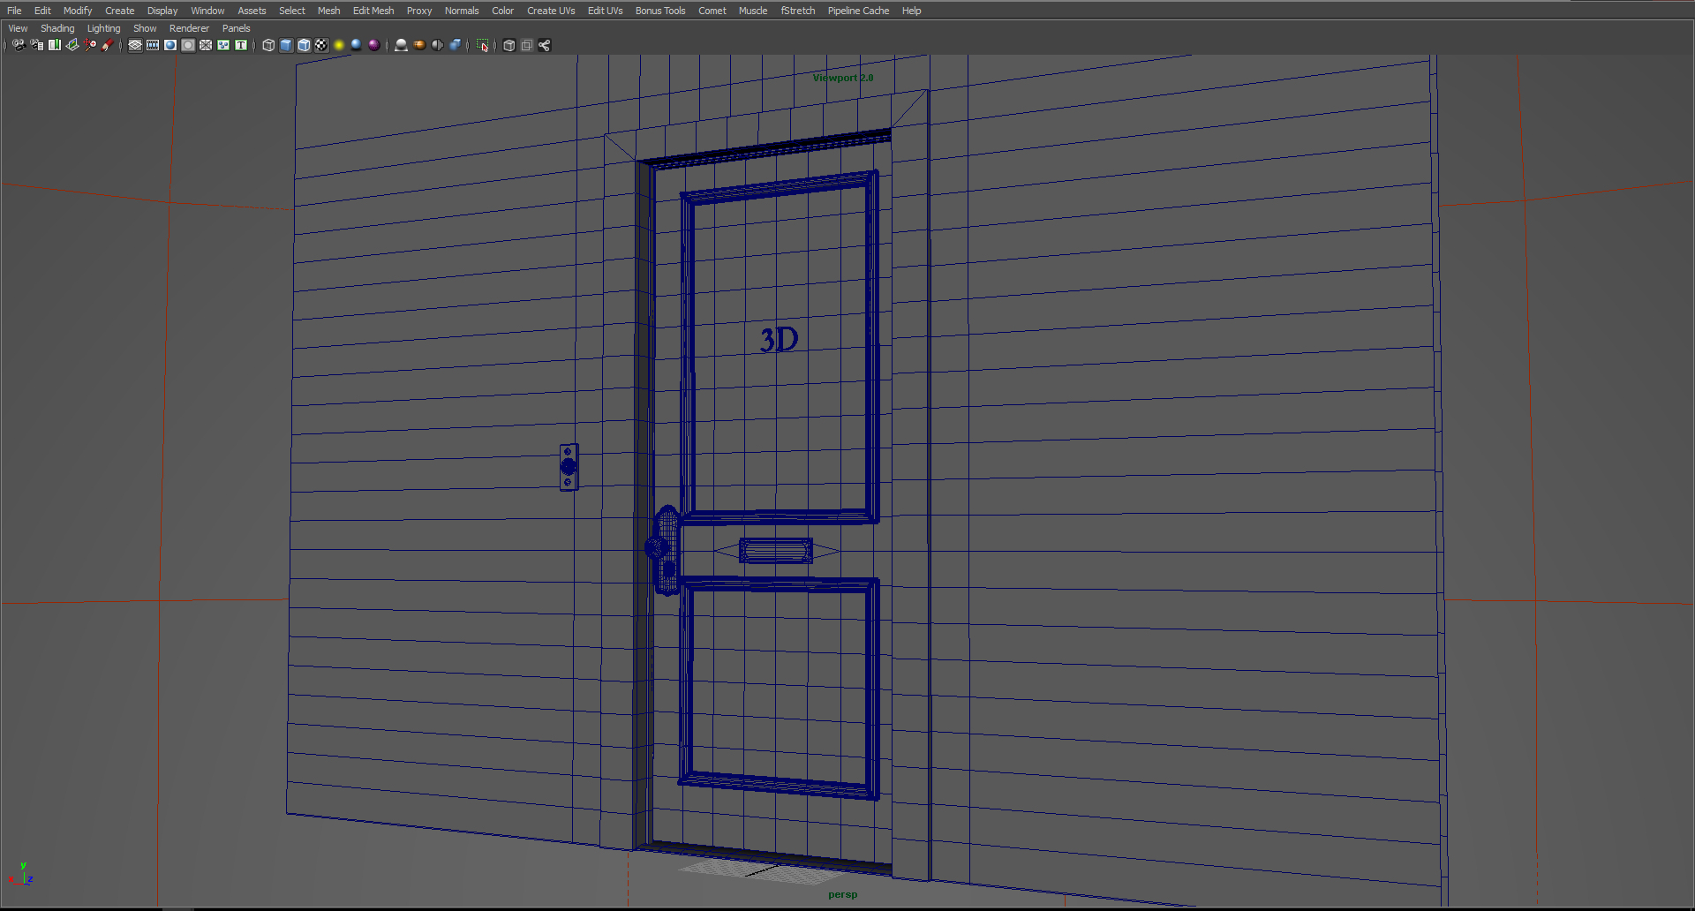Toggle the X-Ray cube icon
Image resolution: width=1695 pixels, height=911 pixels.
coord(508,45)
